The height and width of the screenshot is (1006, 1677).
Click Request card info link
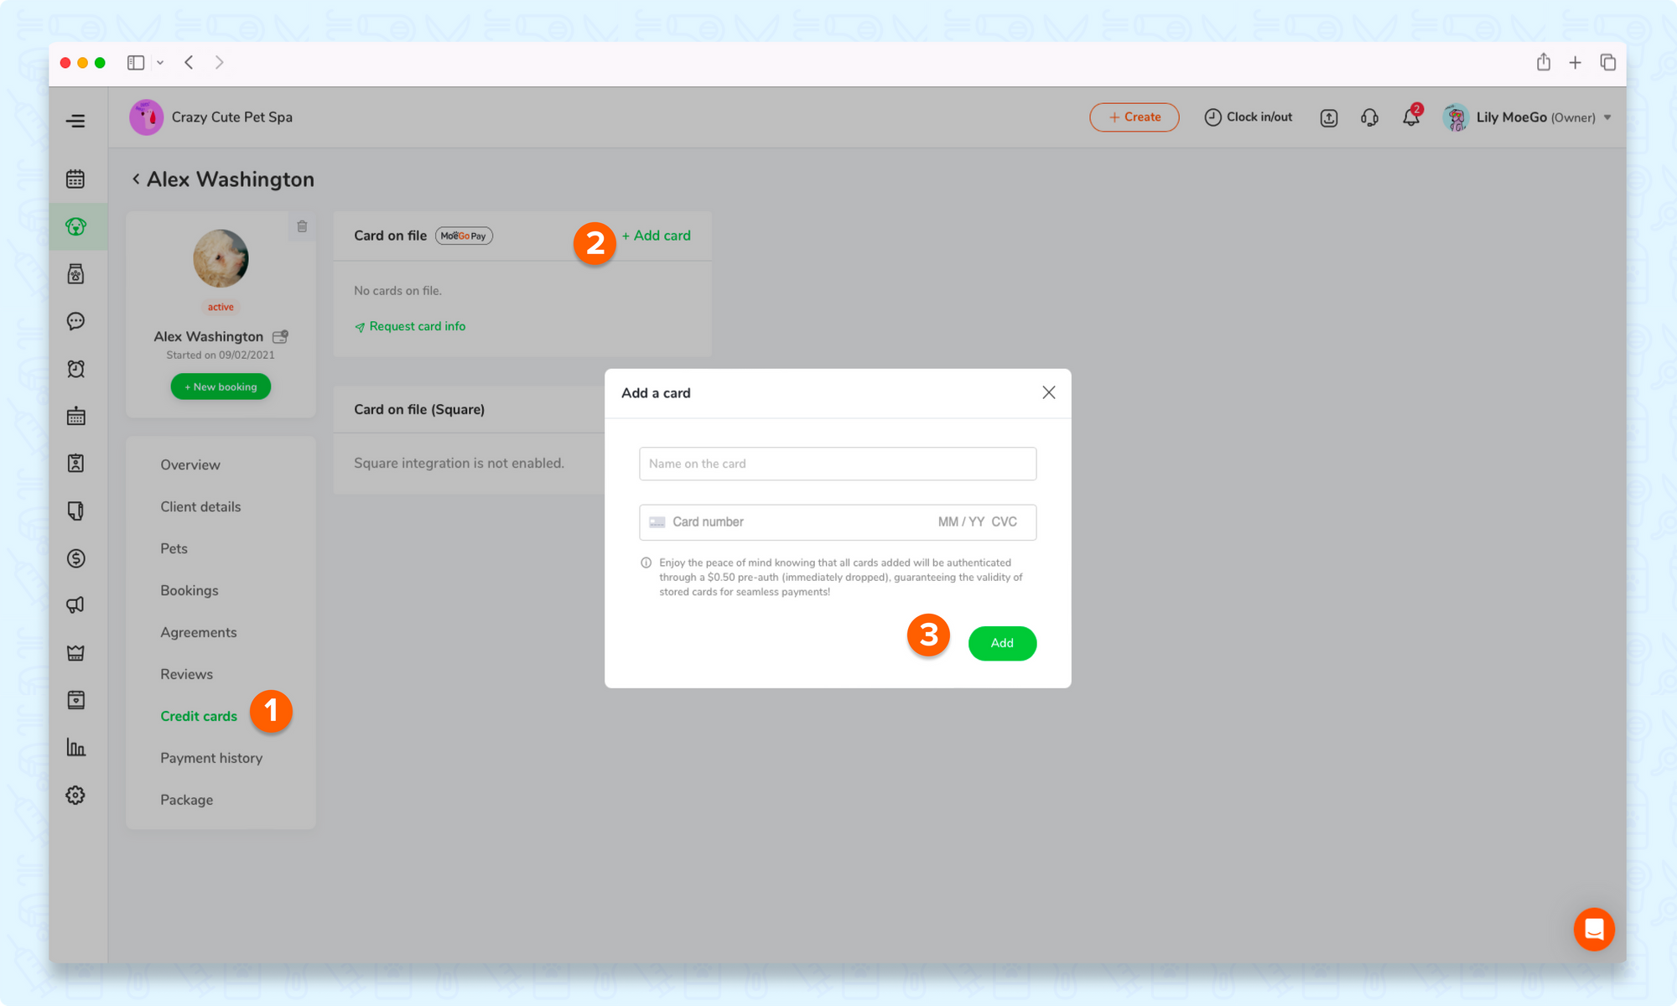pyautogui.click(x=417, y=326)
